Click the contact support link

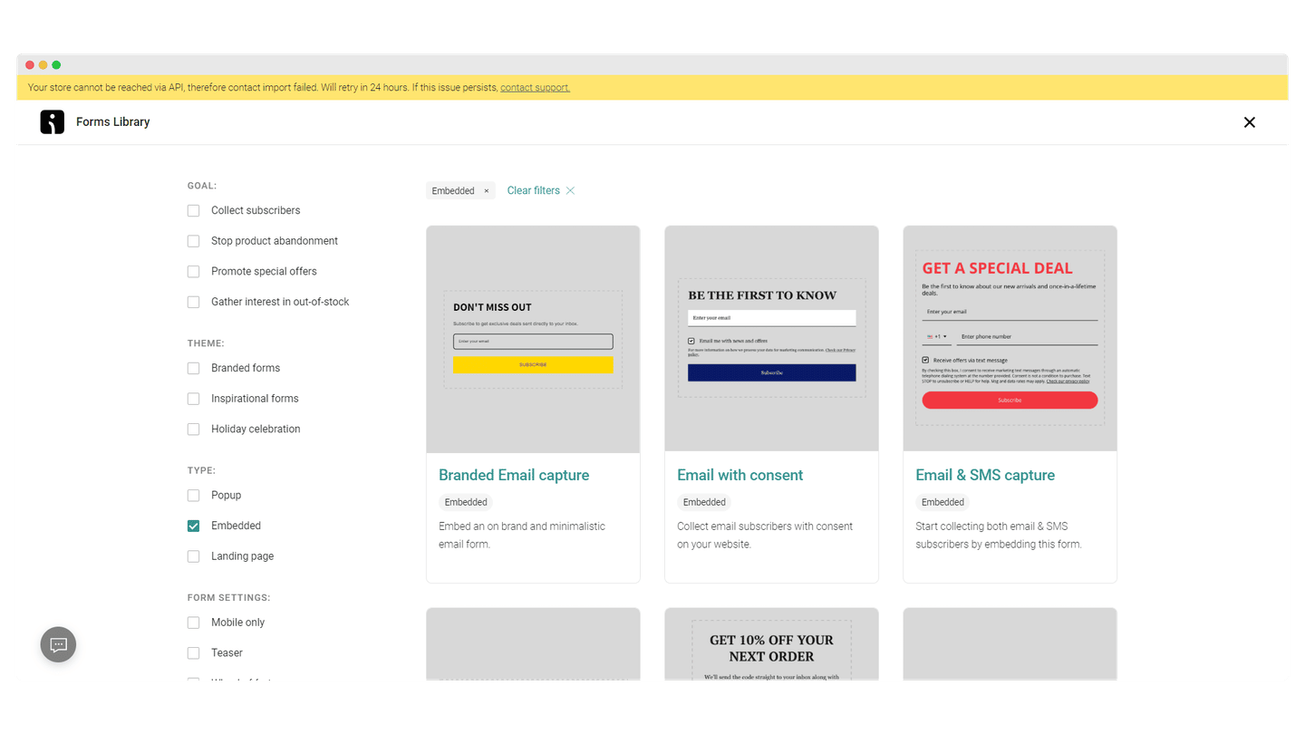click(535, 88)
